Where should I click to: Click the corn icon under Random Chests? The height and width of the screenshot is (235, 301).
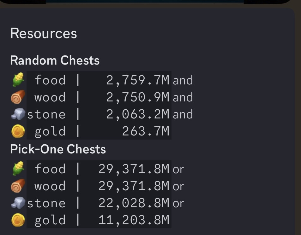(x=18, y=80)
